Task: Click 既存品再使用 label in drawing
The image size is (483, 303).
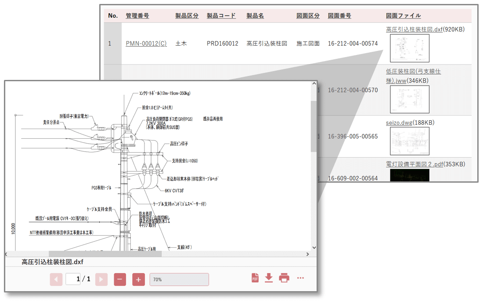Action: [213, 119]
